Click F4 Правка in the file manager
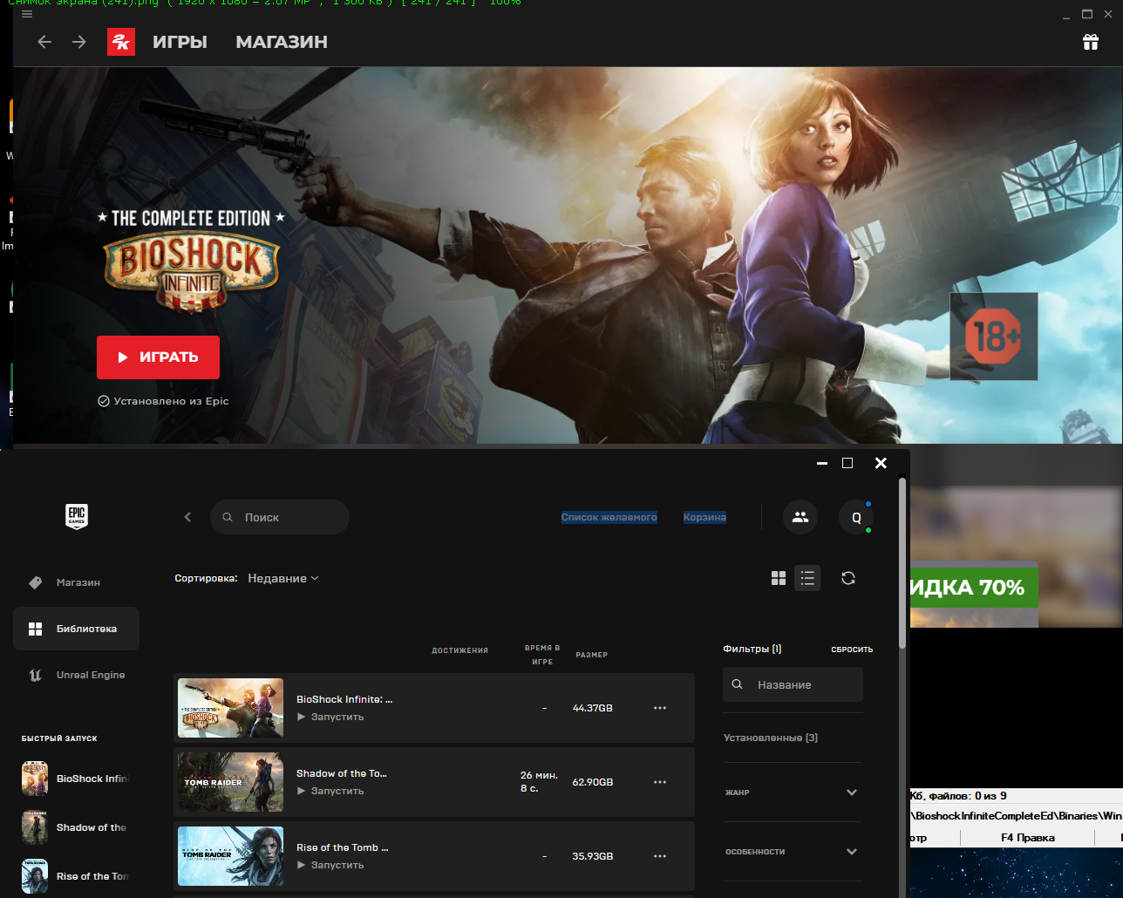 coord(1028,838)
